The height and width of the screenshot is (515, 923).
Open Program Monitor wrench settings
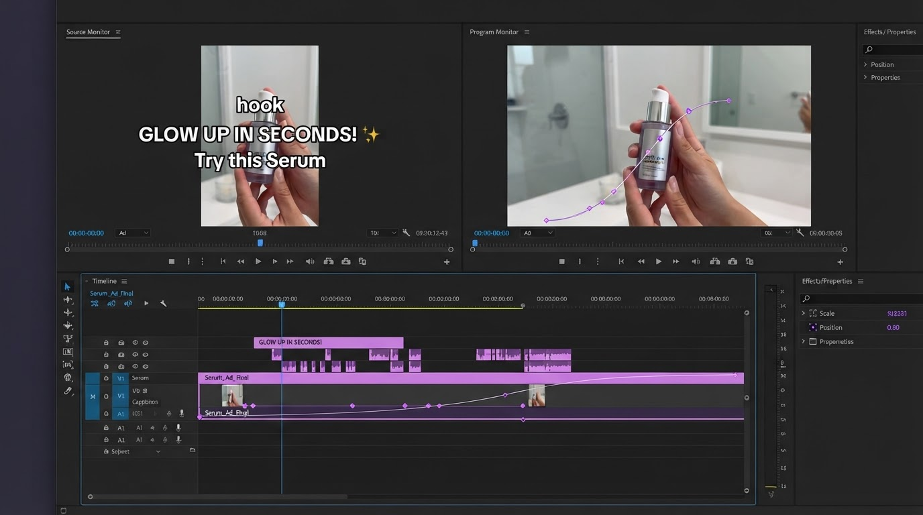coord(800,233)
